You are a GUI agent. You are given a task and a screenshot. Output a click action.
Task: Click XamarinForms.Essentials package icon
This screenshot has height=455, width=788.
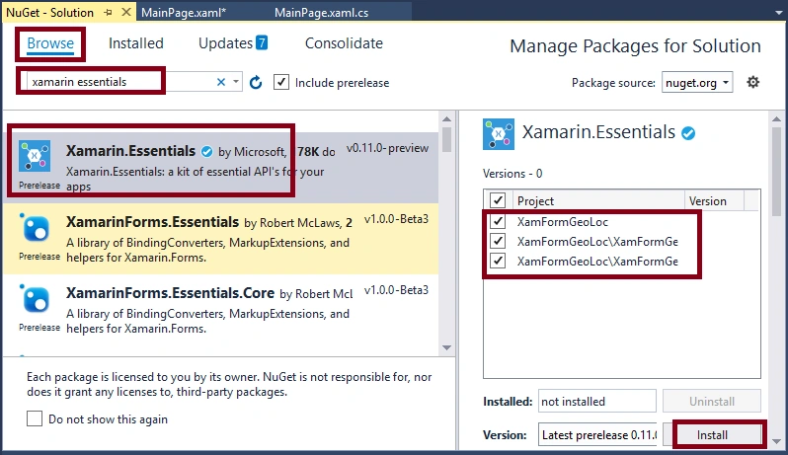tap(35, 229)
